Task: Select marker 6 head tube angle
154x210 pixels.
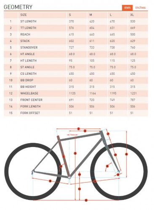Action: click(107, 166)
